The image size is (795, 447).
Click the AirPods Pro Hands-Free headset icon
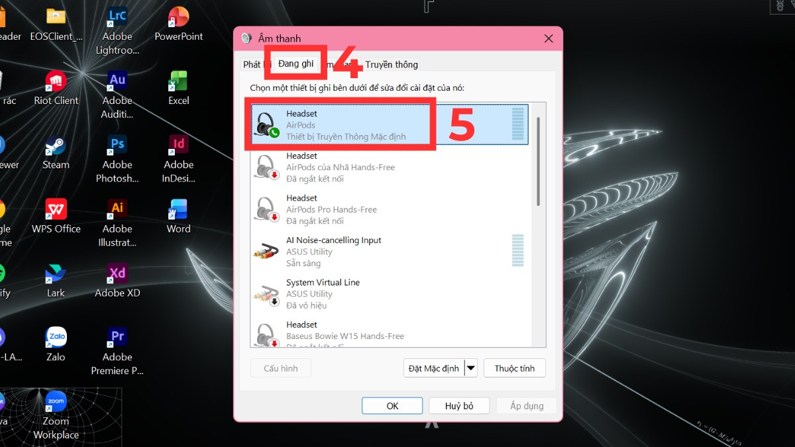tap(266, 209)
